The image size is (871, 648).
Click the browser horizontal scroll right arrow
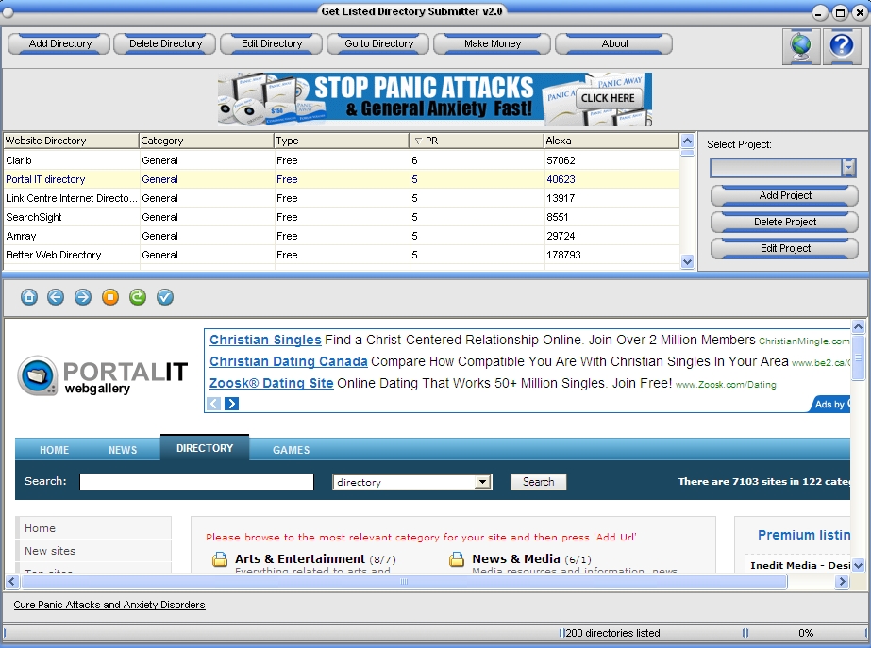[843, 581]
